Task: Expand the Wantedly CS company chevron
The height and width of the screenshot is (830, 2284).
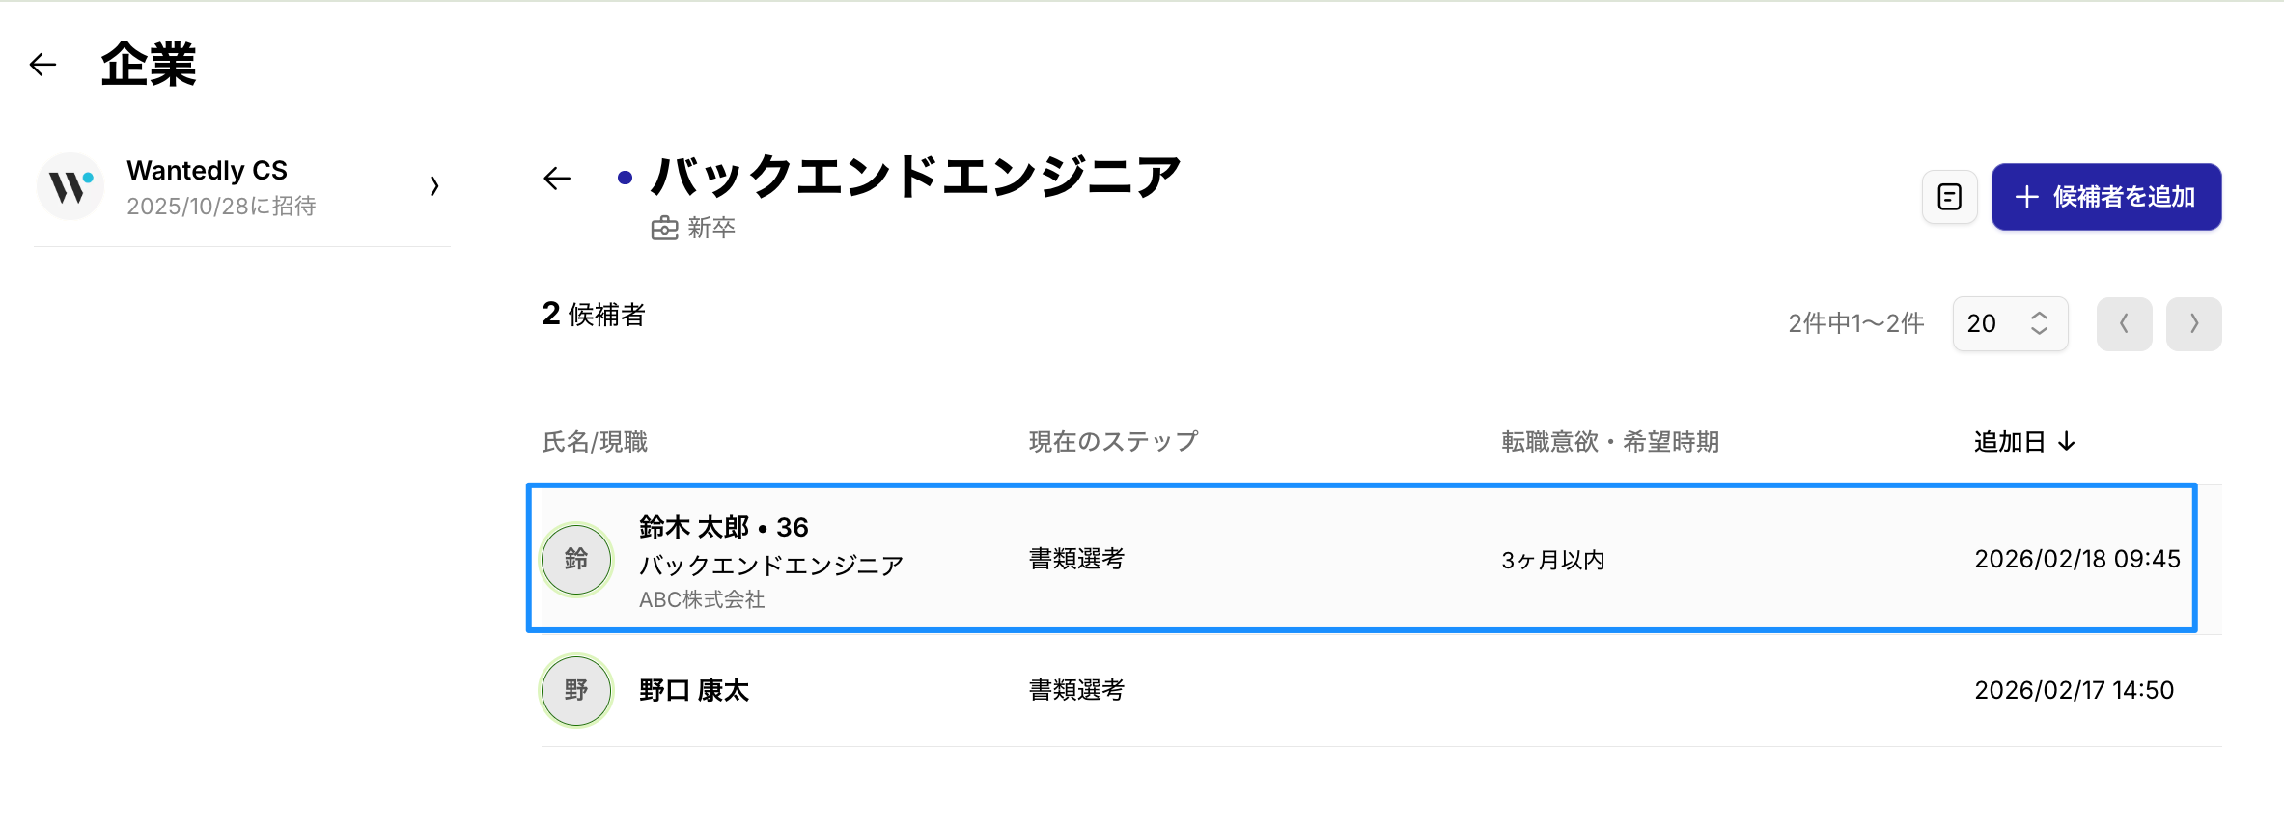Action: pyautogui.click(x=434, y=186)
